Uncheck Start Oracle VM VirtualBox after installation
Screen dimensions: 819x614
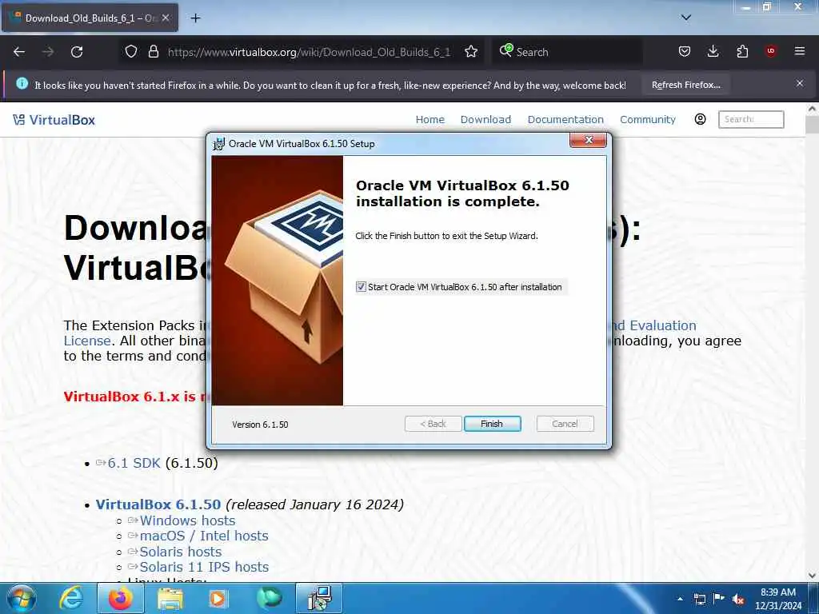tap(361, 287)
